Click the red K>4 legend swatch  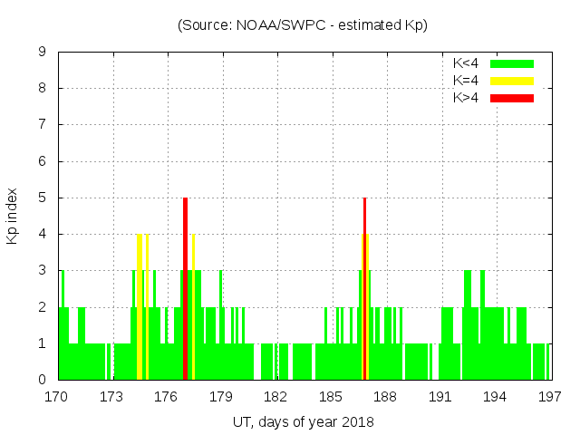coord(512,98)
